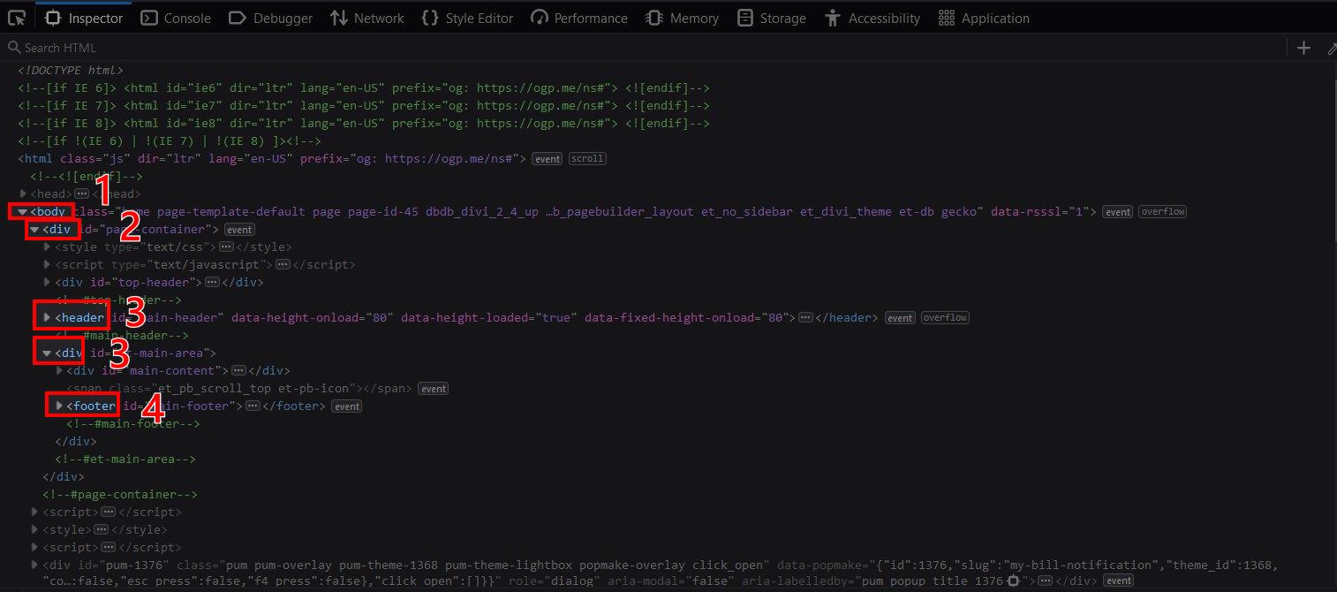Select the html class="js" element row

[x=272, y=158]
